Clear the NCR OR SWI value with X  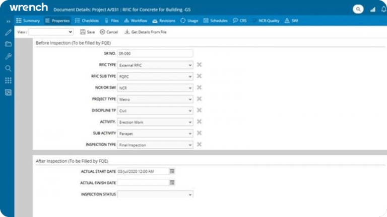pos(199,87)
